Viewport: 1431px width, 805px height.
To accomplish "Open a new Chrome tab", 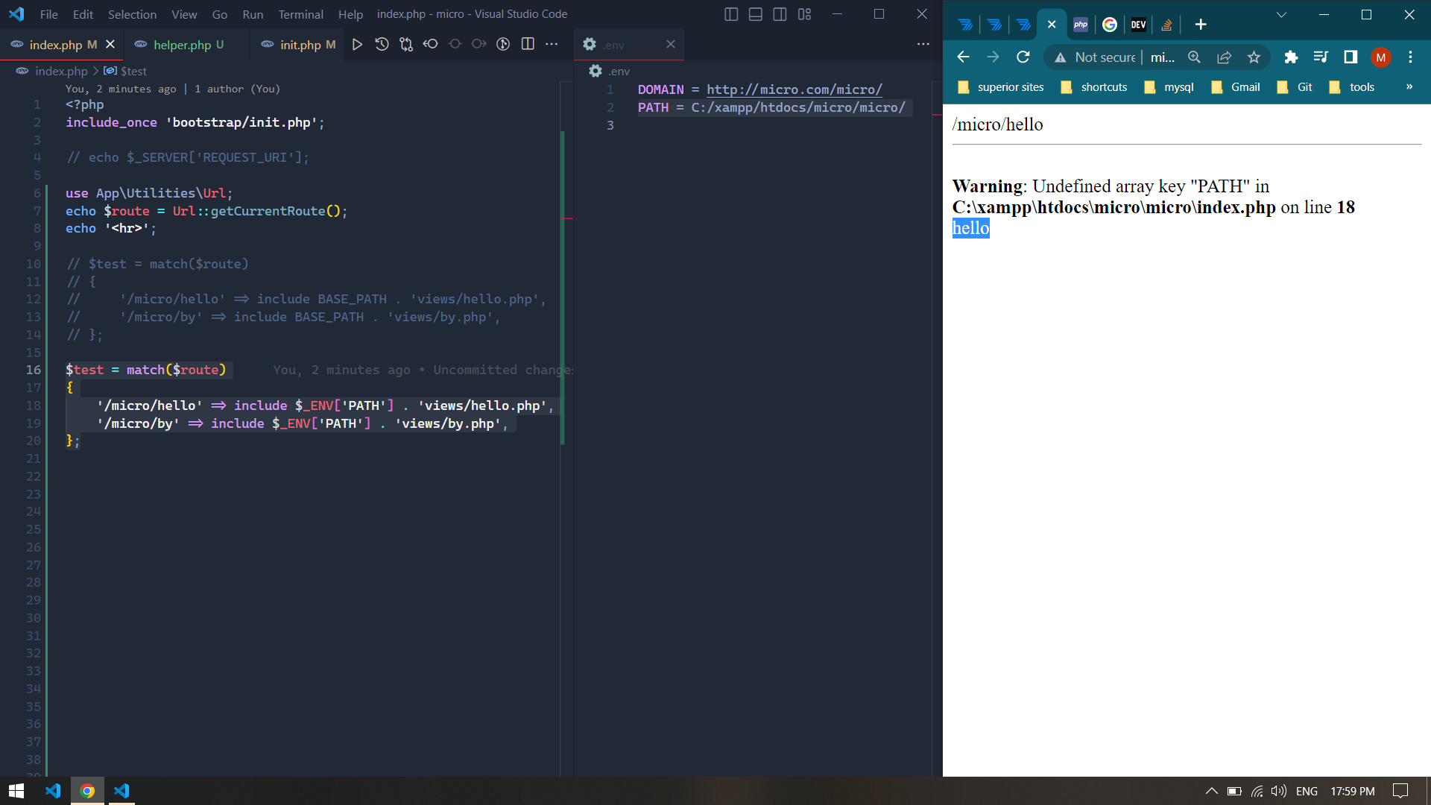I will [1200, 25].
